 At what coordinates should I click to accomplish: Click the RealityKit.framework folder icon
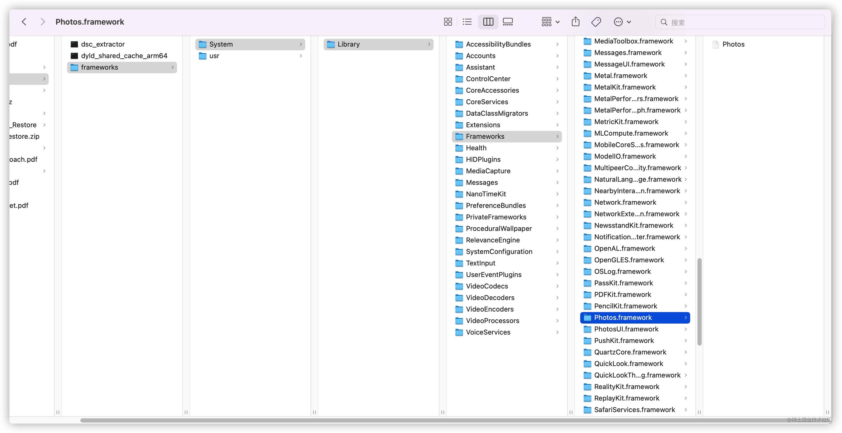(588, 386)
